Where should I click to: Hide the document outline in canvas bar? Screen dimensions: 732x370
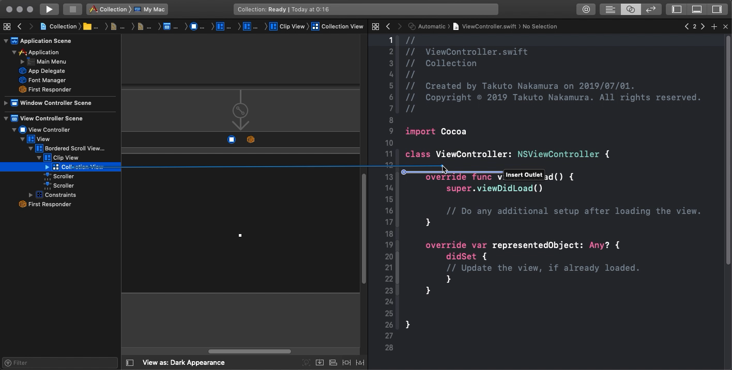(x=130, y=363)
